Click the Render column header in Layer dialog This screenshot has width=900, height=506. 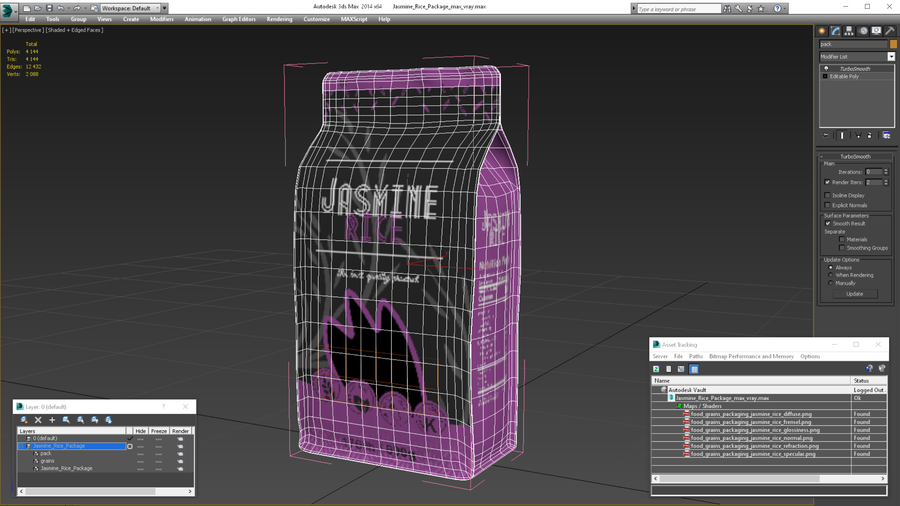click(x=180, y=431)
